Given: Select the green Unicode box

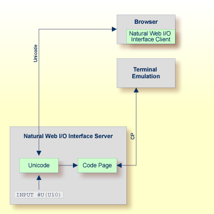Looking at the screenshot, I should point(39,165).
